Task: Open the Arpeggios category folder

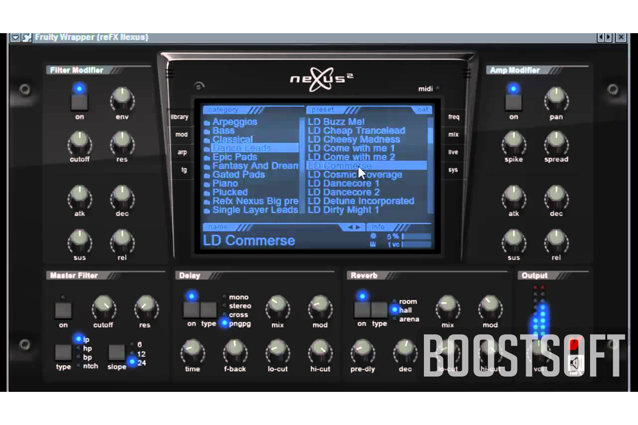Action: (x=231, y=122)
